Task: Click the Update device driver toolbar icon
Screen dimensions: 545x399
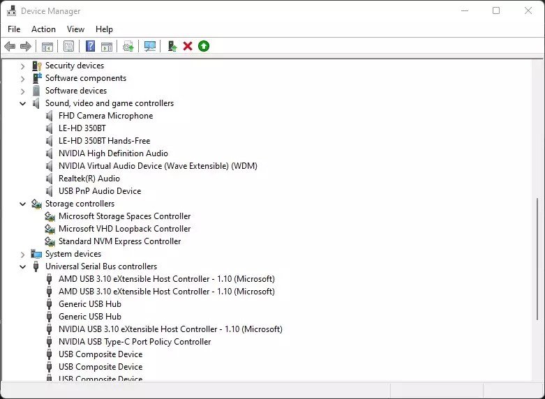Action: (172, 46)
